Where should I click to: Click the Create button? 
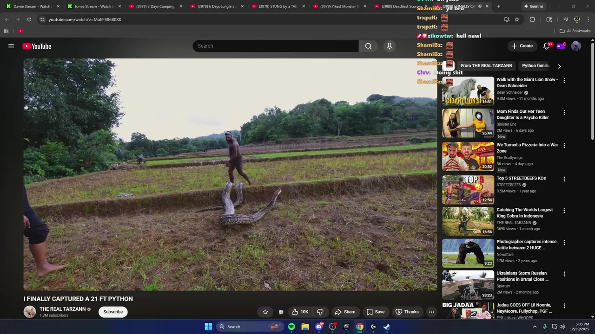[522, 46]
